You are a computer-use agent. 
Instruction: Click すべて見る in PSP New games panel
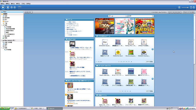tap(149, 62)
